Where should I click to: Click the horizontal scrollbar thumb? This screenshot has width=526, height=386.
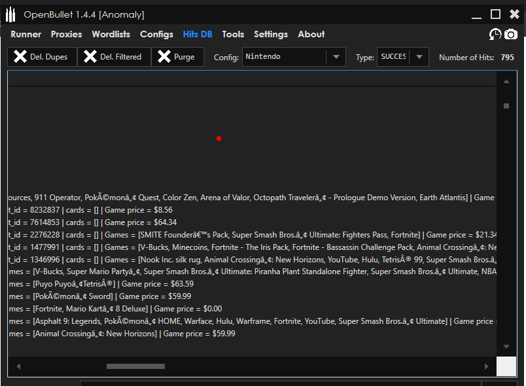point(135,366)
